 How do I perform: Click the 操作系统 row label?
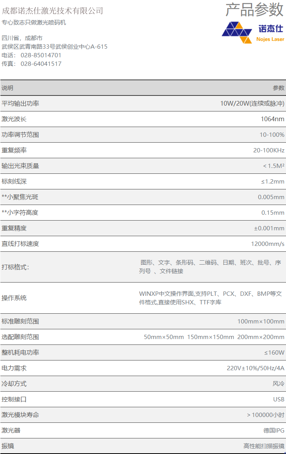coord(14,298)
